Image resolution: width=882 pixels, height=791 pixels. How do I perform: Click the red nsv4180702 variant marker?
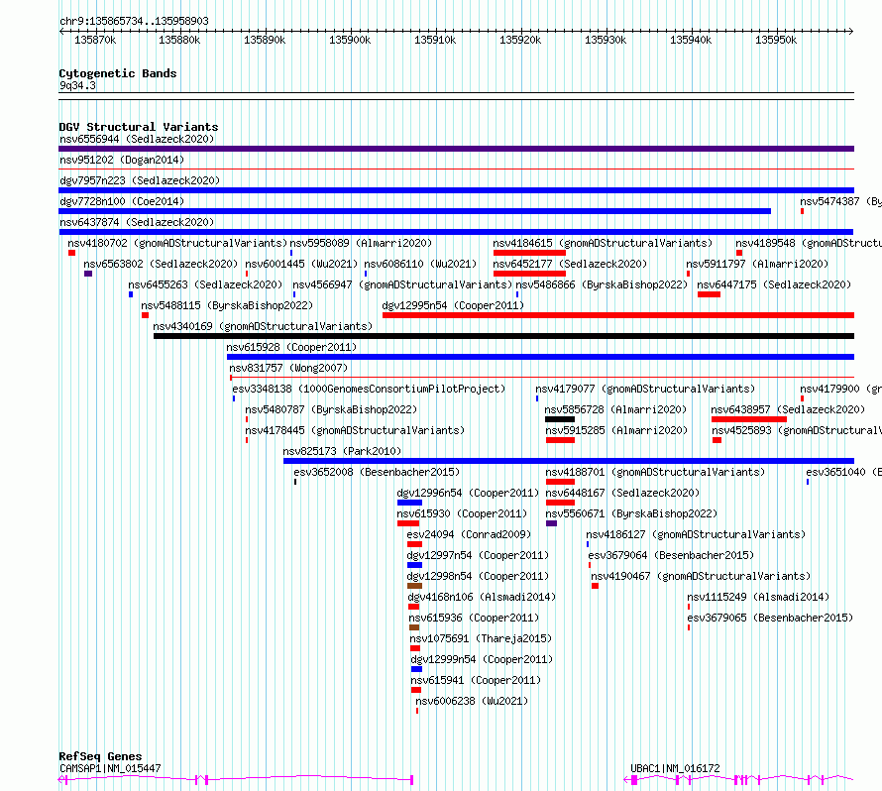coord(72,253)
